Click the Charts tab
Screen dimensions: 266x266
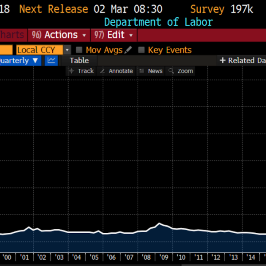(x=12, y=35)
